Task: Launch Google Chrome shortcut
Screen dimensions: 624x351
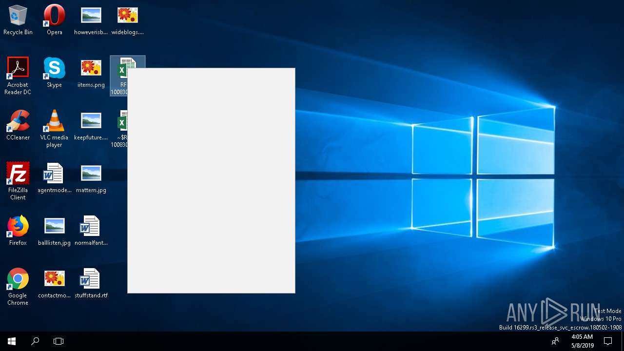Action: [18, 286]
